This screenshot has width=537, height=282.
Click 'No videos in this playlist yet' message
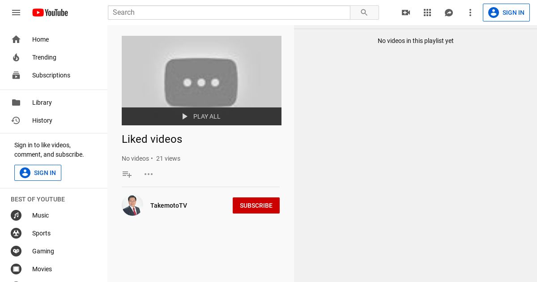[x=416, y=41]
